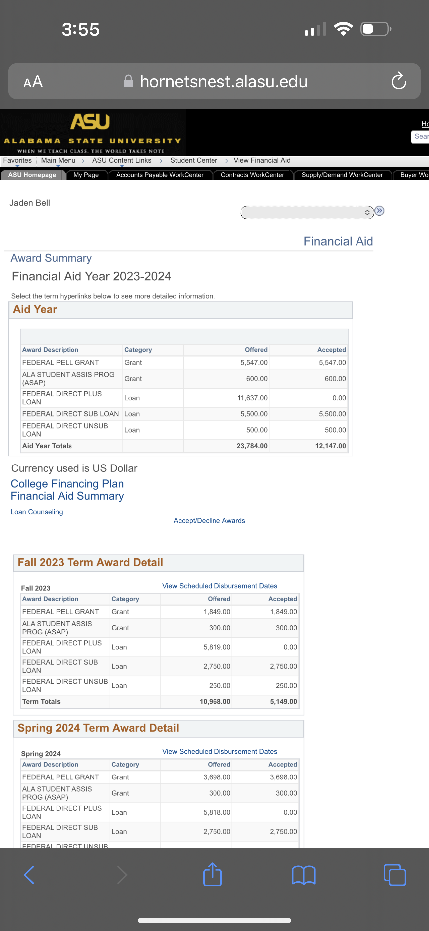Open the Buyer WorkCenter tab

pyautogui.click(x=412, y=175)
